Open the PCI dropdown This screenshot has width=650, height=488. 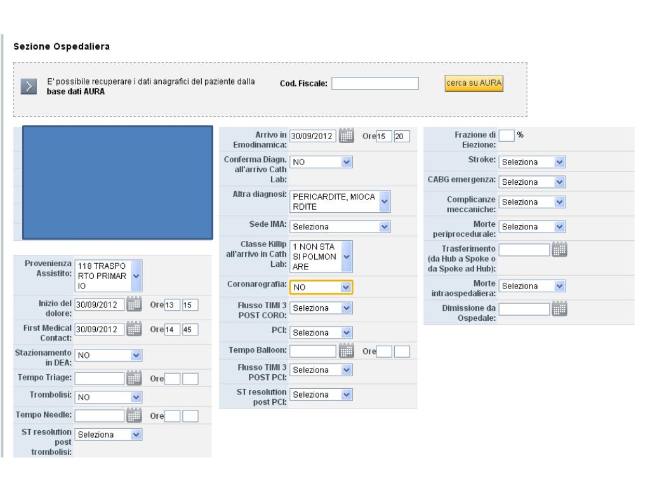point(321,332)
